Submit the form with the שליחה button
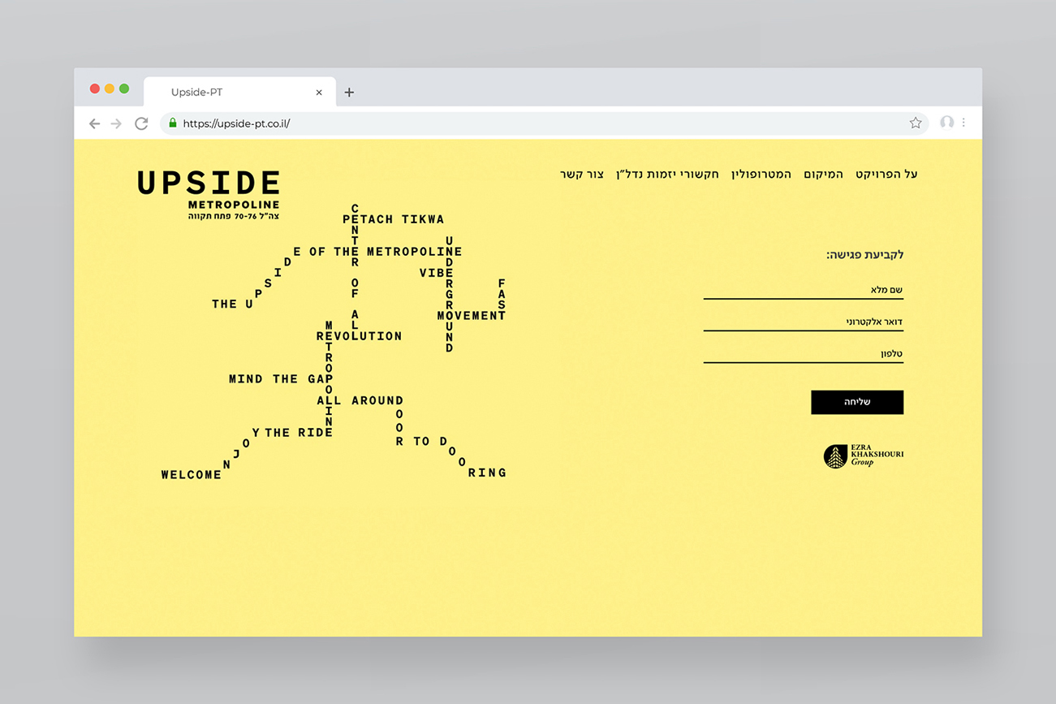Image resolution: width=1056 pixels, height=704 pixels. [x=857, y=402]
